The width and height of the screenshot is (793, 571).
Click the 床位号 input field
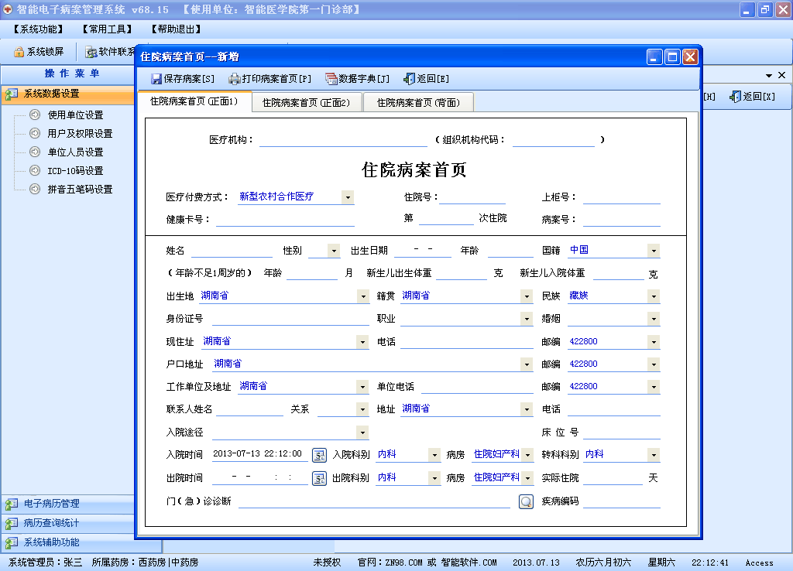tap(622, 432)
